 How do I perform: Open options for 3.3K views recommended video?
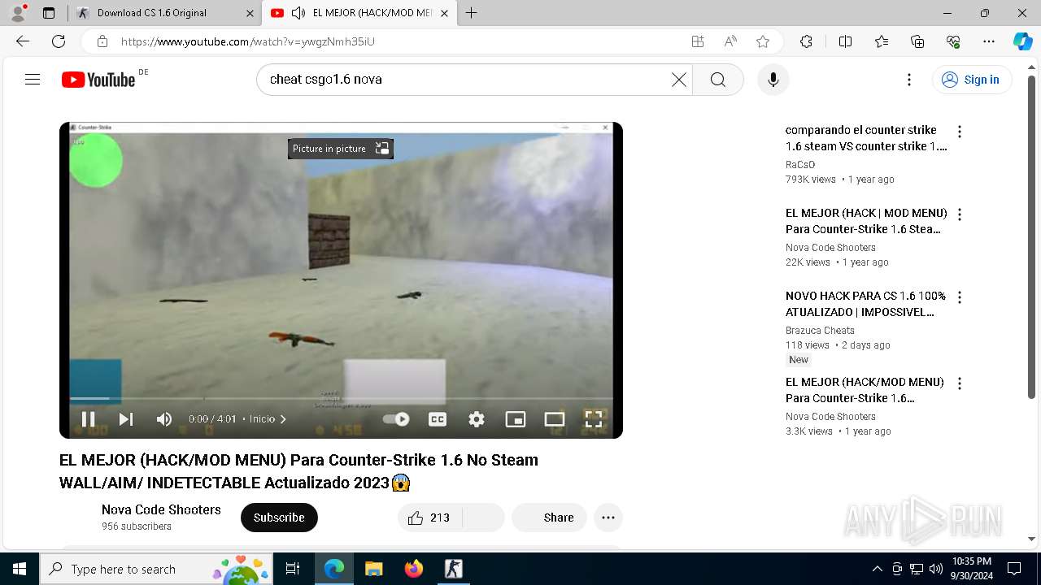click(960, 383)
